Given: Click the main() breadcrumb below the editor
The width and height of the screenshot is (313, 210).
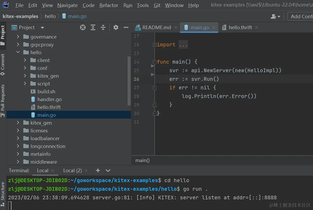Looking at the screenshot, I should coord(142,160).
